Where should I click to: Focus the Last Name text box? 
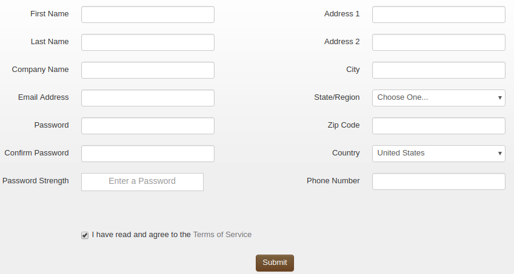(x=147, y=42)
